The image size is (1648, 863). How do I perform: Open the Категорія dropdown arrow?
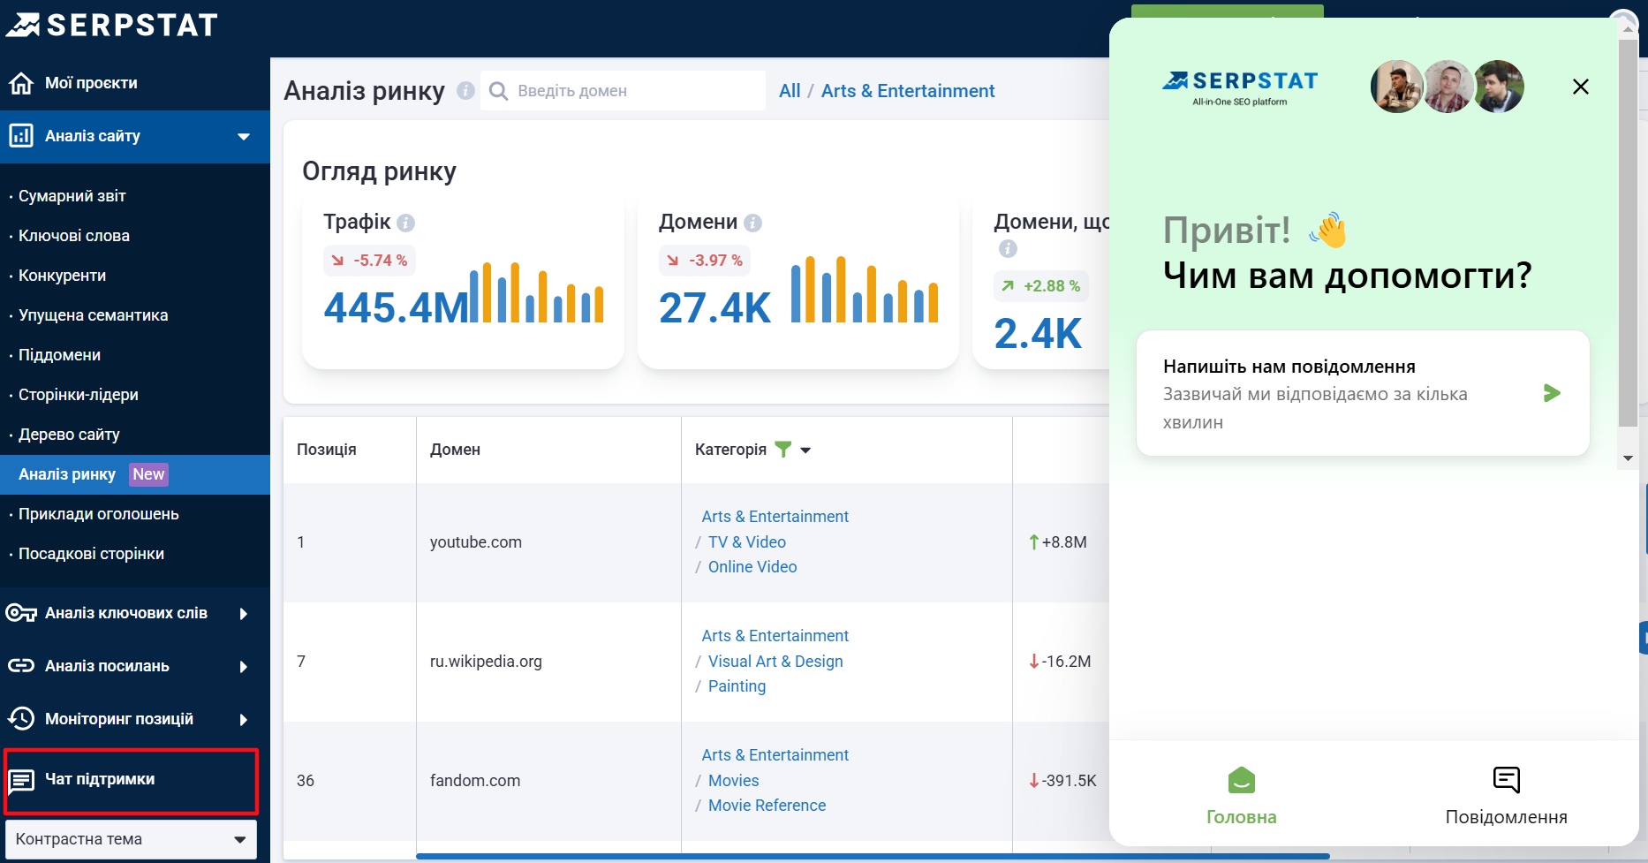point(805,450)
